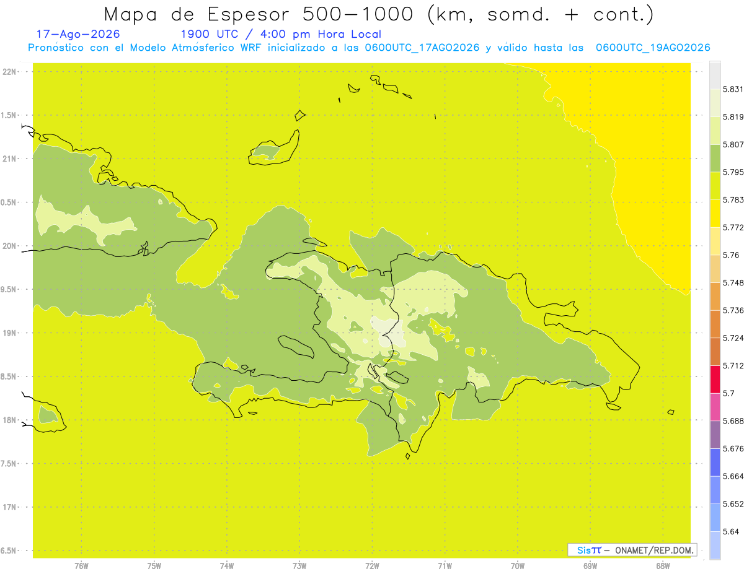Click the longitude label '68W'
744x574 pixels.
pos(663,565)
